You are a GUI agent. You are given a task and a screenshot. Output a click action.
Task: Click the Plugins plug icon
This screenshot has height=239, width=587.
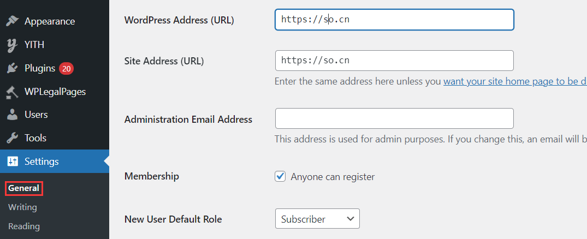[12, 68]
